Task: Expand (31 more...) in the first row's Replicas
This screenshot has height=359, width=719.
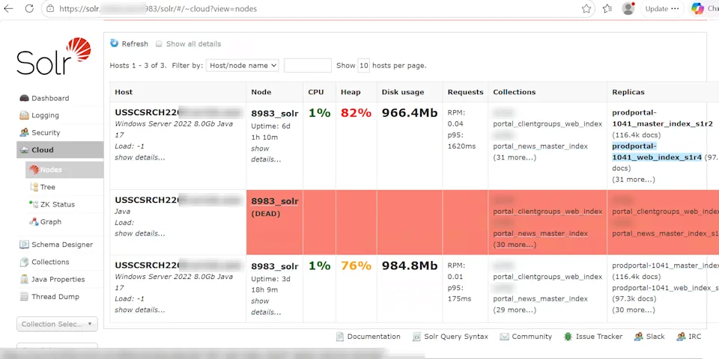Action: 634,179
